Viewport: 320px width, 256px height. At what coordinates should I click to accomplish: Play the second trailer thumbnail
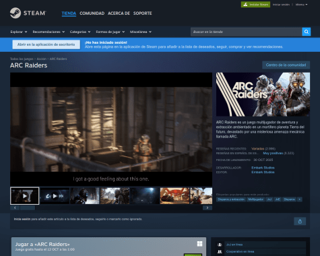click(x=55, y=196)
